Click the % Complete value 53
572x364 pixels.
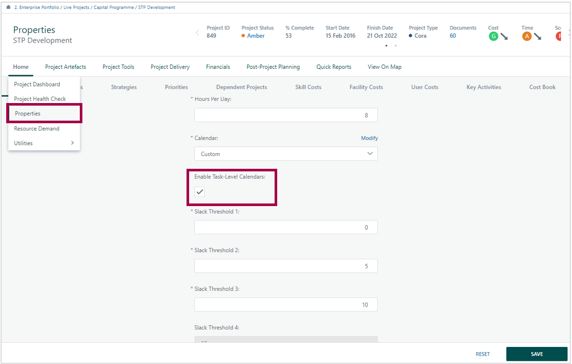click(x=289, y=36)
